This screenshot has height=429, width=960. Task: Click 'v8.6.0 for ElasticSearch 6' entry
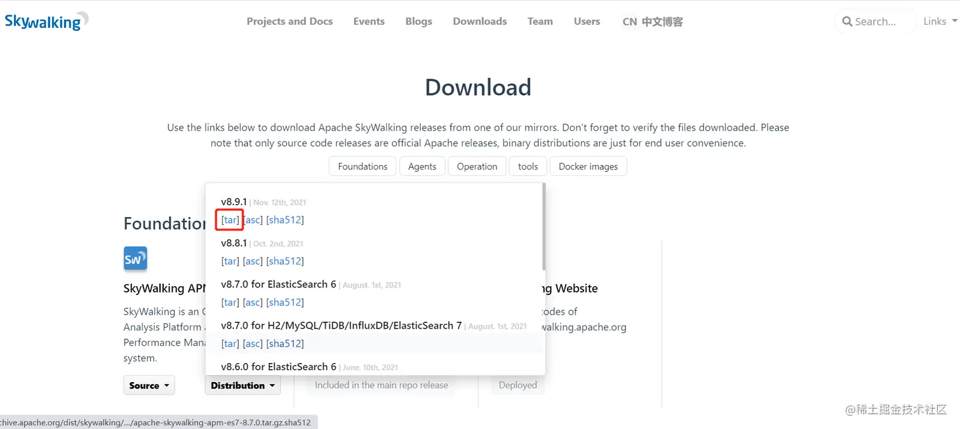[x=279, y=367]
